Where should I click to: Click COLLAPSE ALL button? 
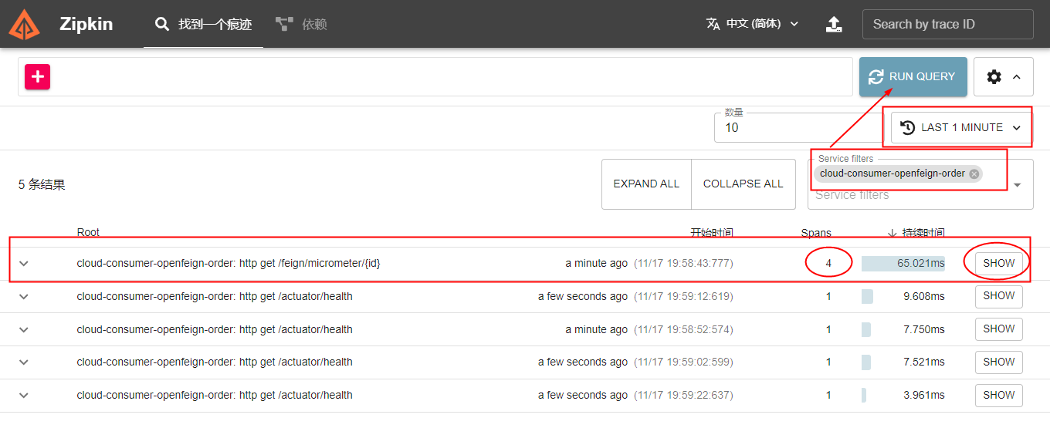click(x=743, y=184)
